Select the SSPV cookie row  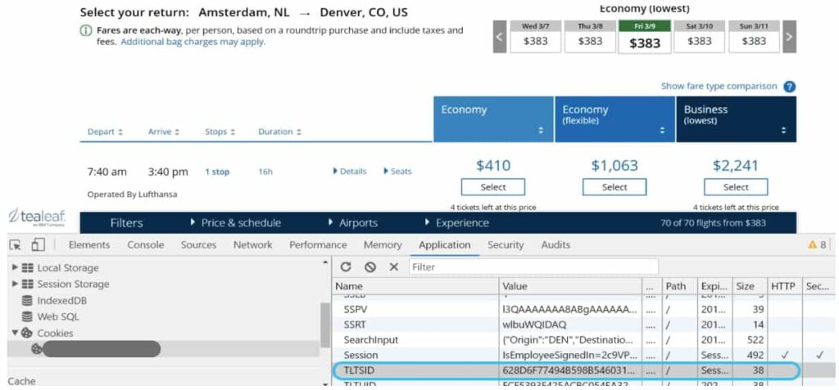[x=583, y=309]
